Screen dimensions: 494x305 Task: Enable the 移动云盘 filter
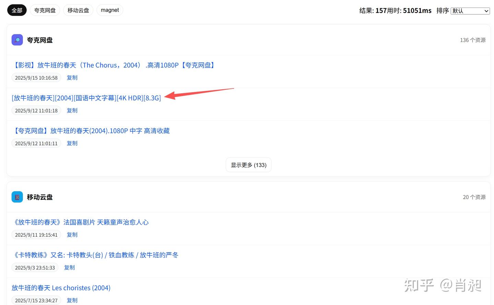coord(78,10)
